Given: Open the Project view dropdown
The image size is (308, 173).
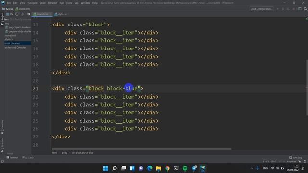Looking at the screenshot, I should tap(10, 14).
